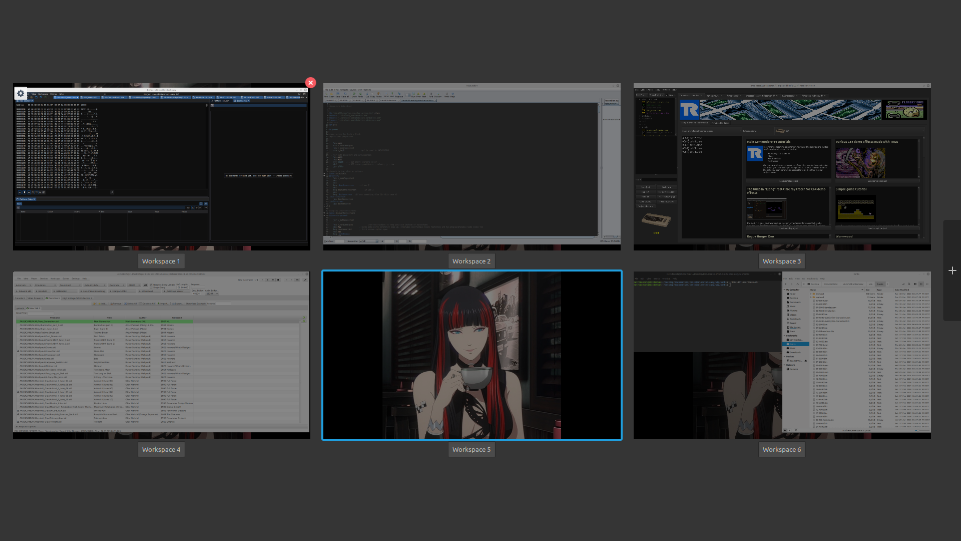This screenshot has height=541, width=961.
Task: Click the Workspace 6 name label
Action: pos(782,449)
